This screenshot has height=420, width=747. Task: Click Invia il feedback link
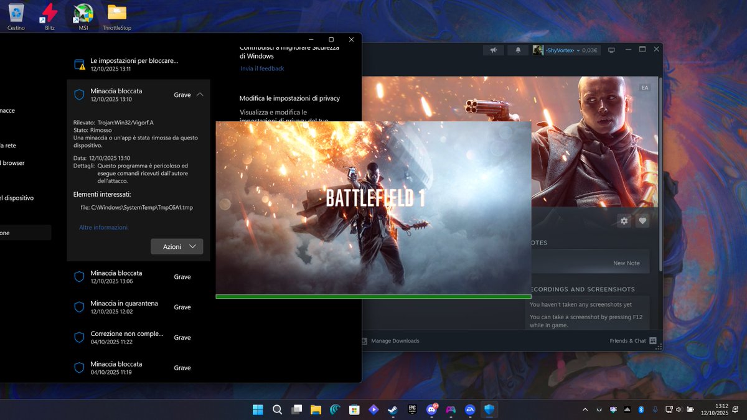pyautogui.click(x=262, y=68)
